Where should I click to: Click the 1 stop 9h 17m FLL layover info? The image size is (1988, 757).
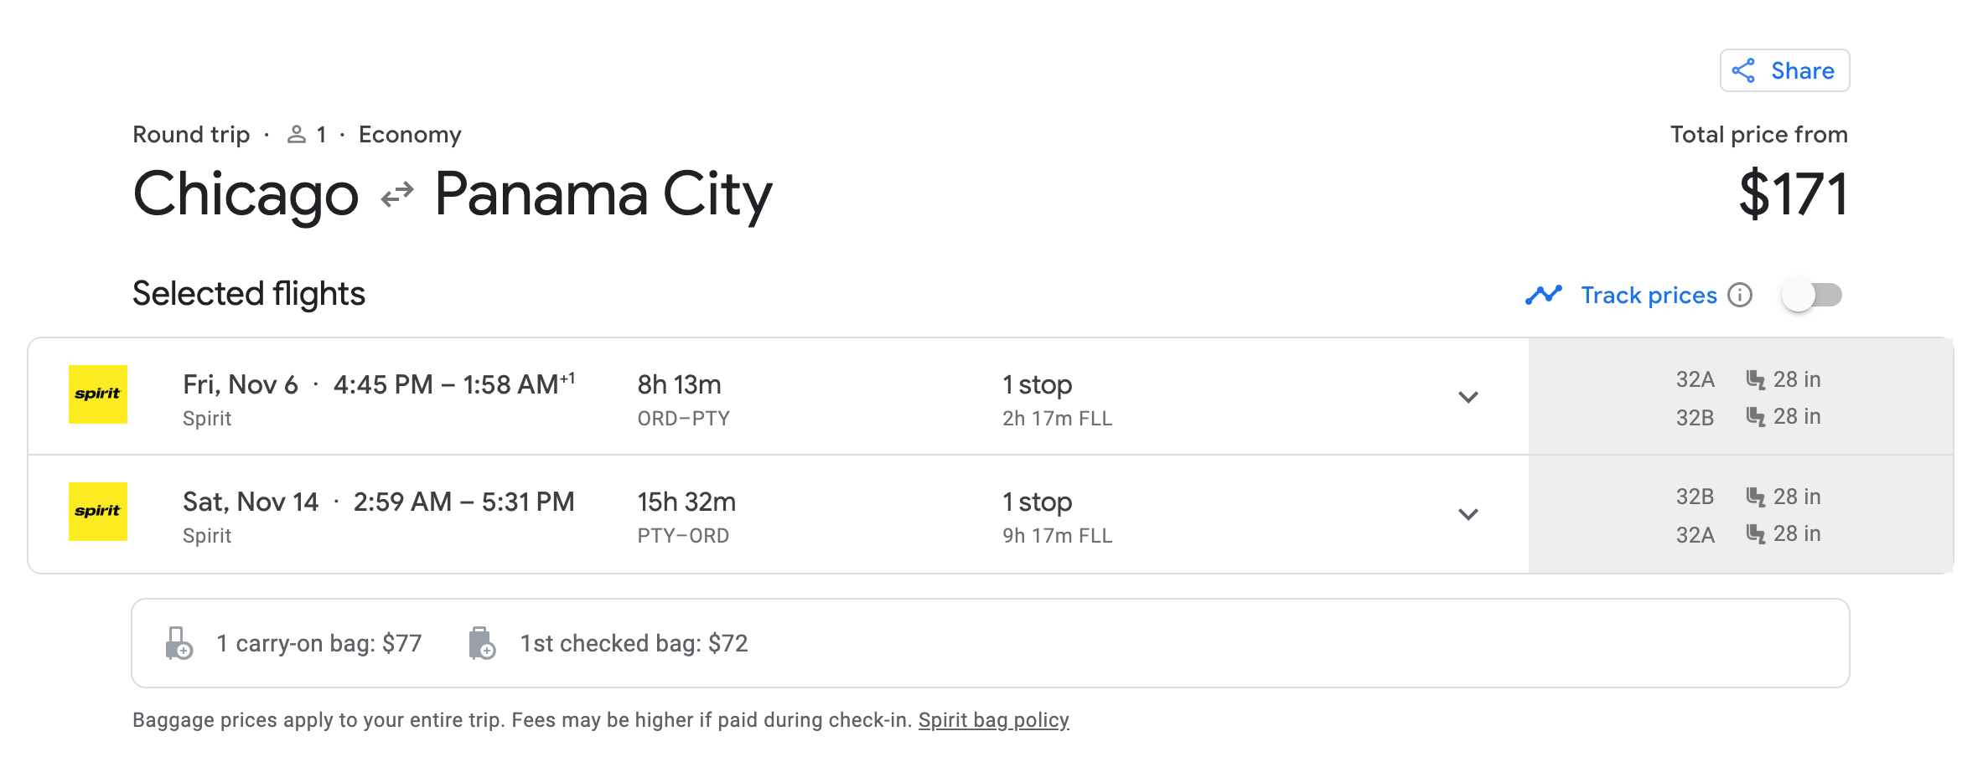[1057, 517]
